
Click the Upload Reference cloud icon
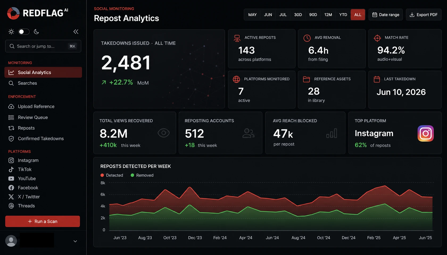pos(11,107)
